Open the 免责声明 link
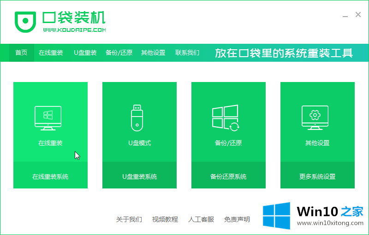Image resolution: width=369 pixels, height=235 pixels. (x=237, y=219)
